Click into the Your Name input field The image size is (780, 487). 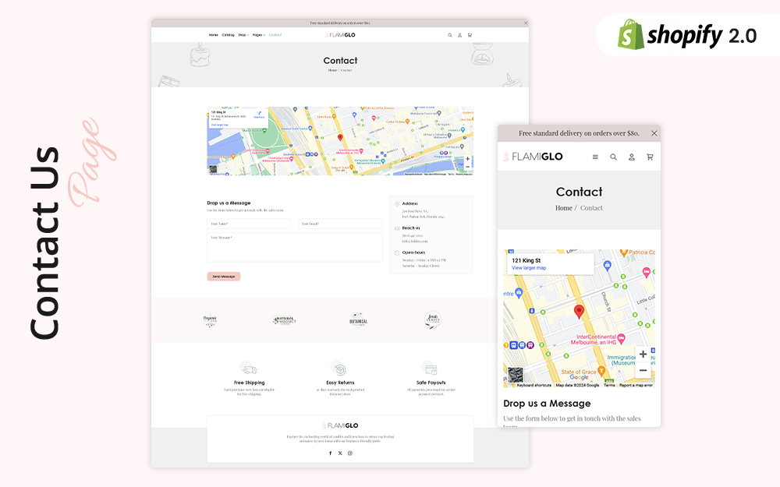[249, 224]
